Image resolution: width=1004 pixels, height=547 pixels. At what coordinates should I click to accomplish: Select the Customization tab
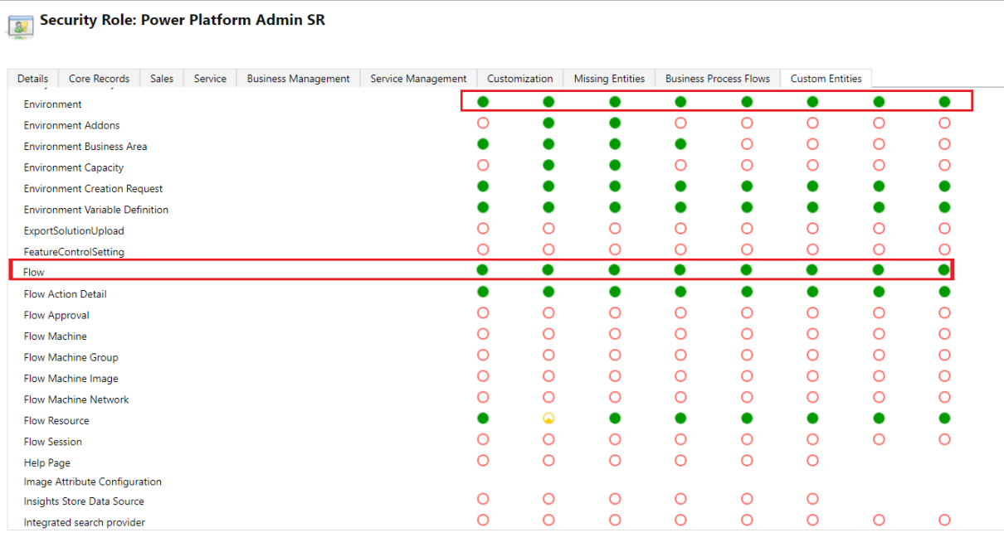(519, 78)
